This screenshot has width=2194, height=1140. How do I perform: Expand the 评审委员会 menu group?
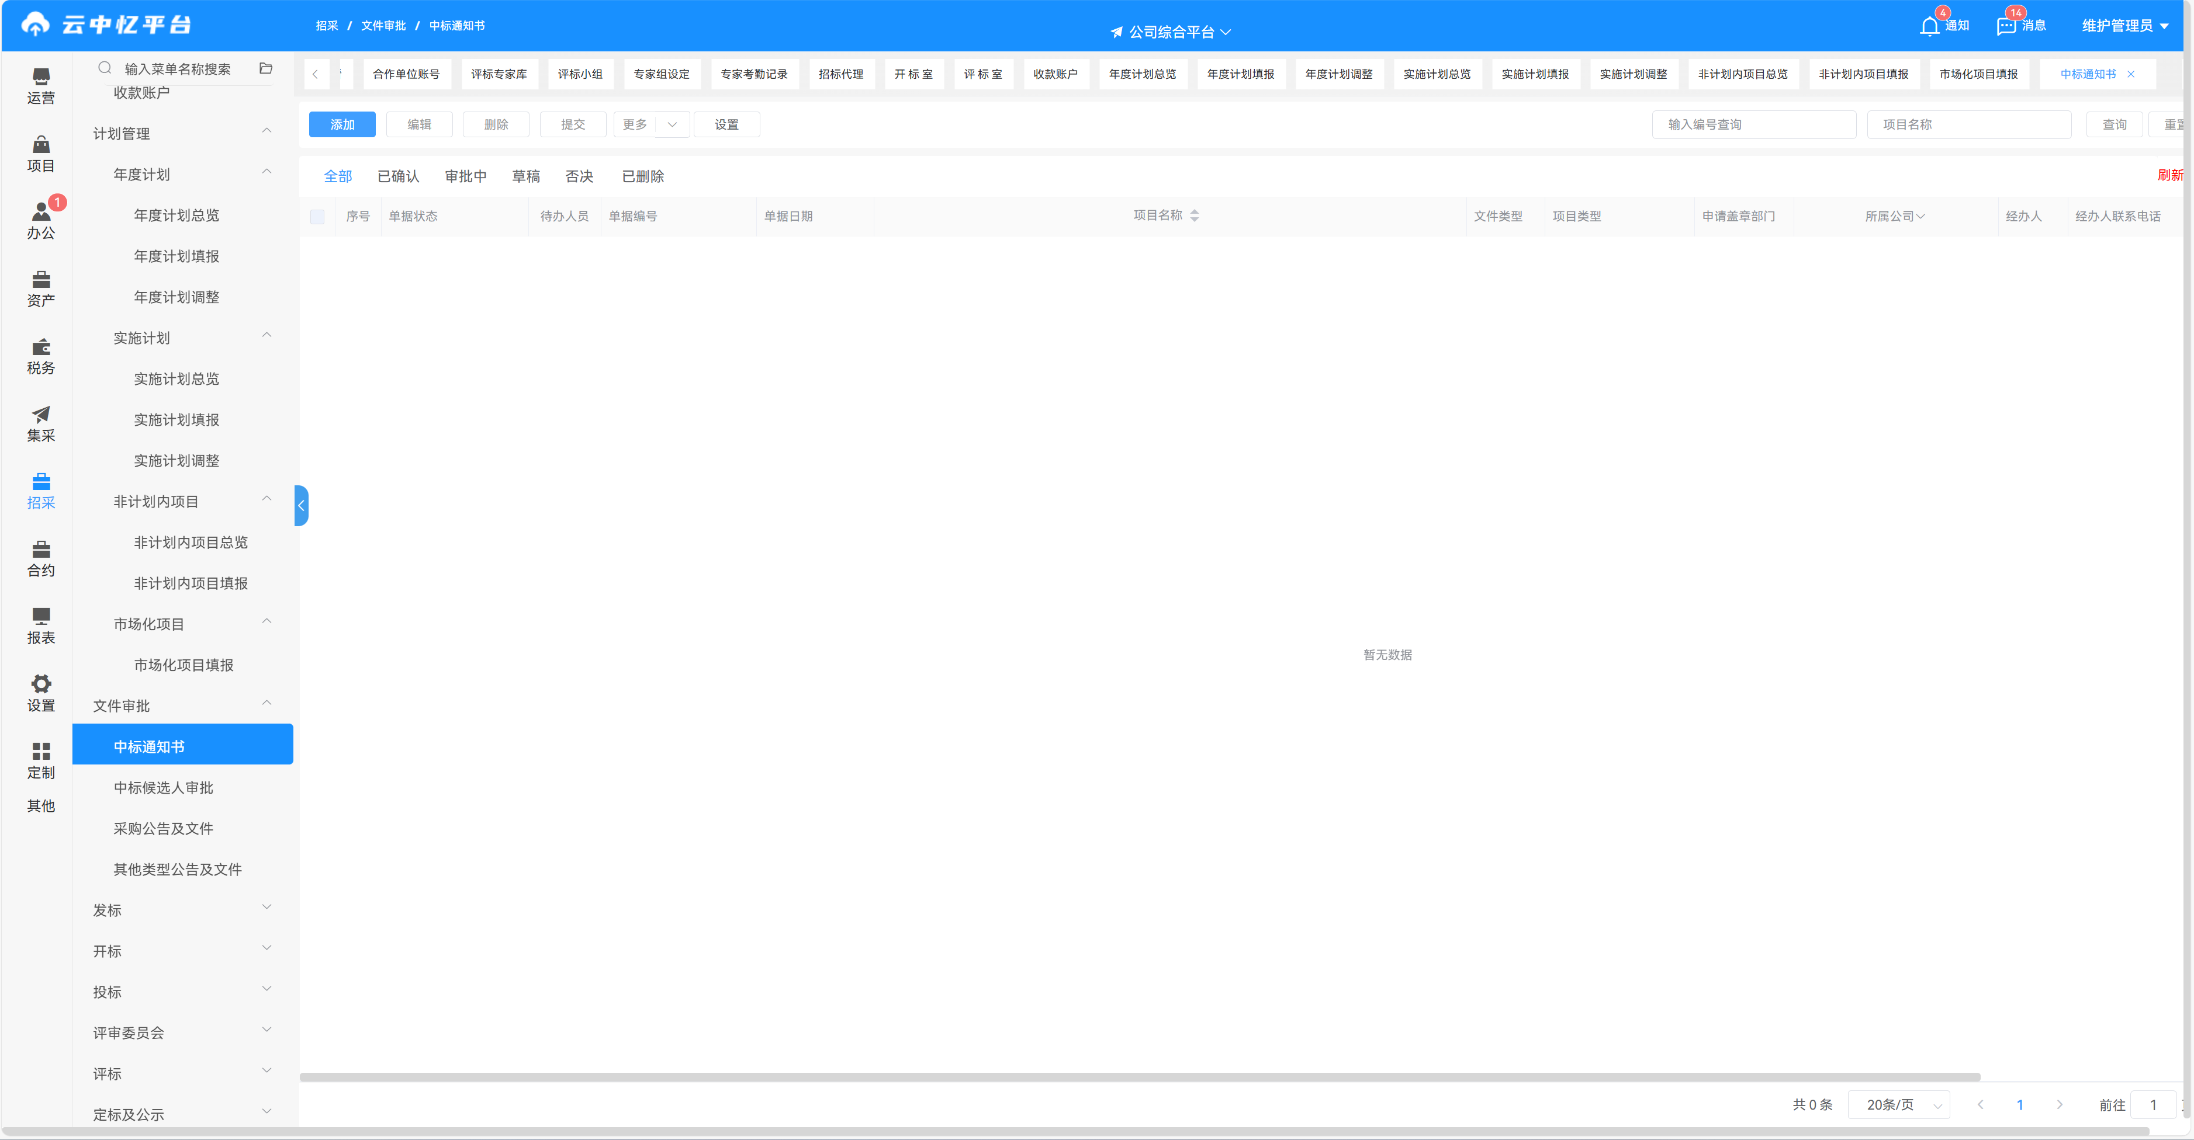[x=267, y=1030]
